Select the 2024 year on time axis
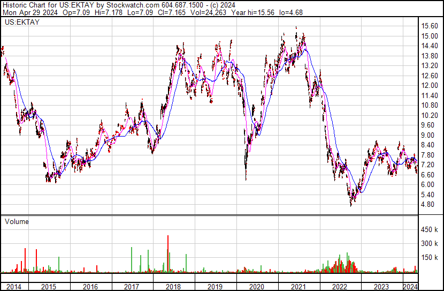The height and width of the screenshot is (291, 444). point(410,287)
